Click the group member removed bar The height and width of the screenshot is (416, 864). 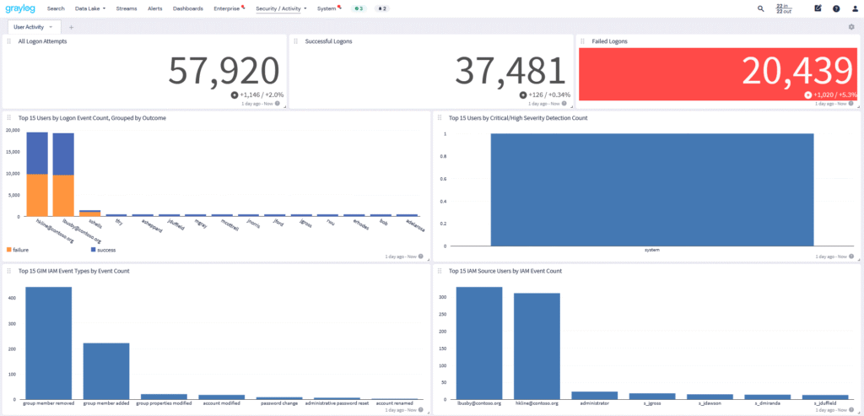pos(48,343)
